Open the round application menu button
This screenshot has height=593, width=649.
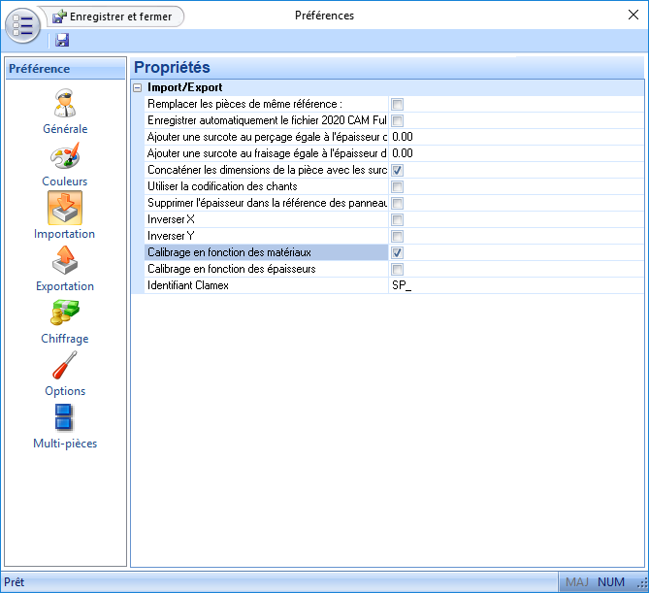pos(24,24)
